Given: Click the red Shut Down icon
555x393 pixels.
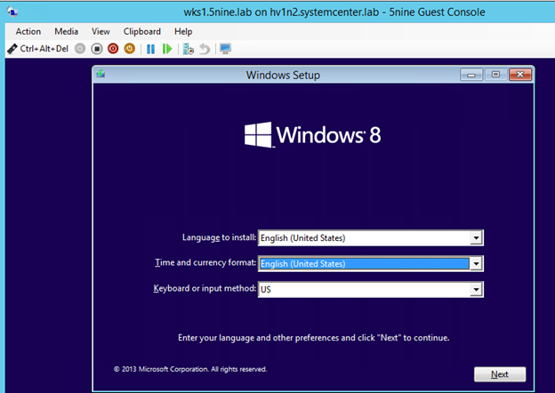Looking at the screenshot, I should [x=113, y=48].
